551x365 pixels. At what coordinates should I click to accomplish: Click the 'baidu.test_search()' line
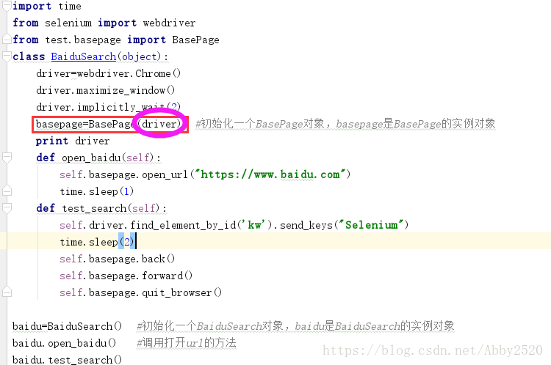coord(67,360)
